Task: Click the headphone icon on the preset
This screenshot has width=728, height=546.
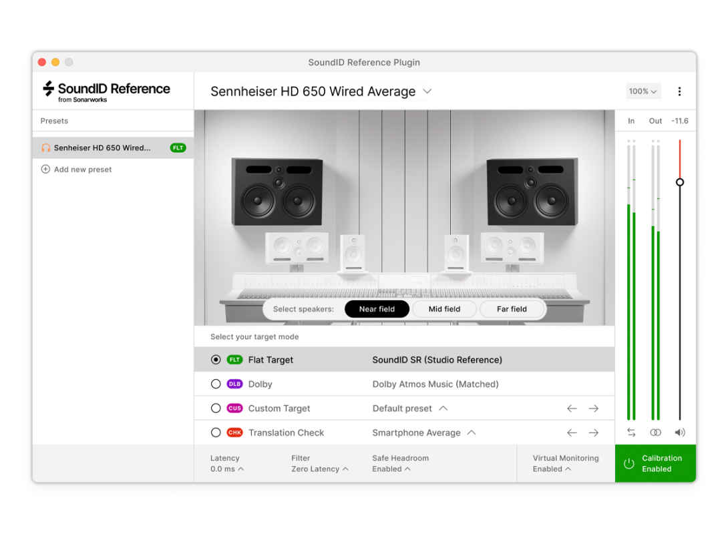Action: [x=45, y=148]
